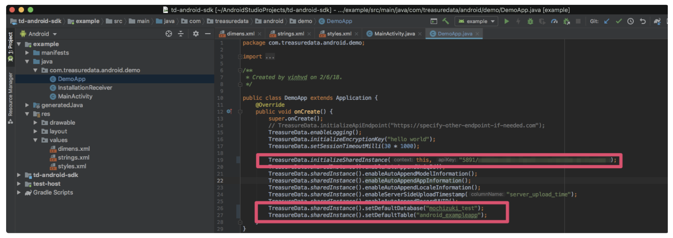673x238 pixels.
Task: Build project with the hammer icon
Action: [x=445, y=21]
